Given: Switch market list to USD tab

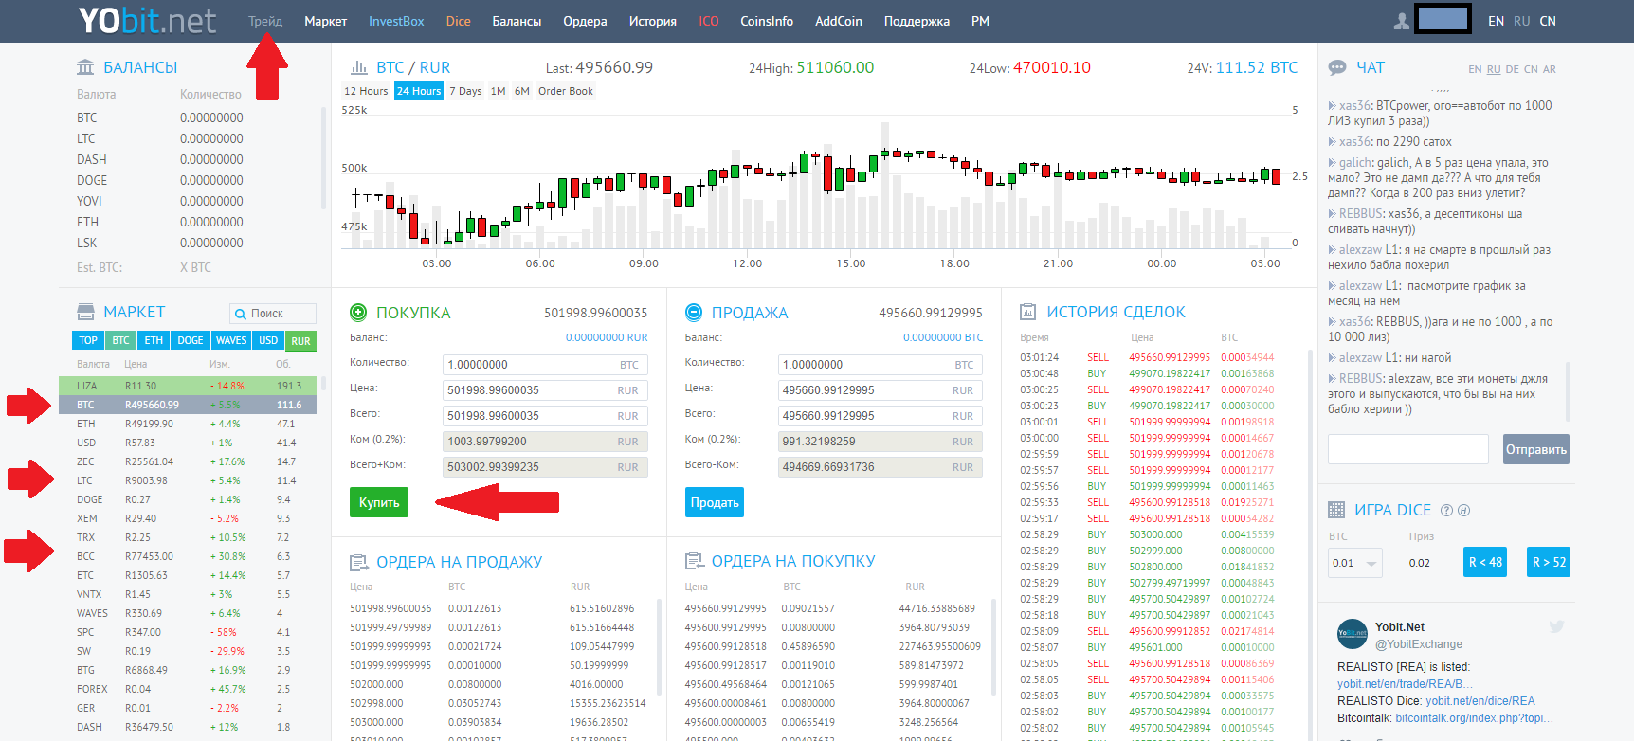Looking at the screenshot, I should point(268,340).
